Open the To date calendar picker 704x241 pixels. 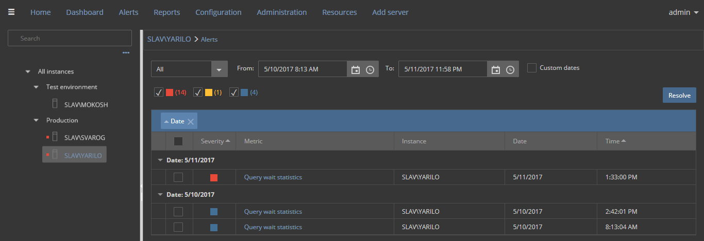click(x=496, y=69)
